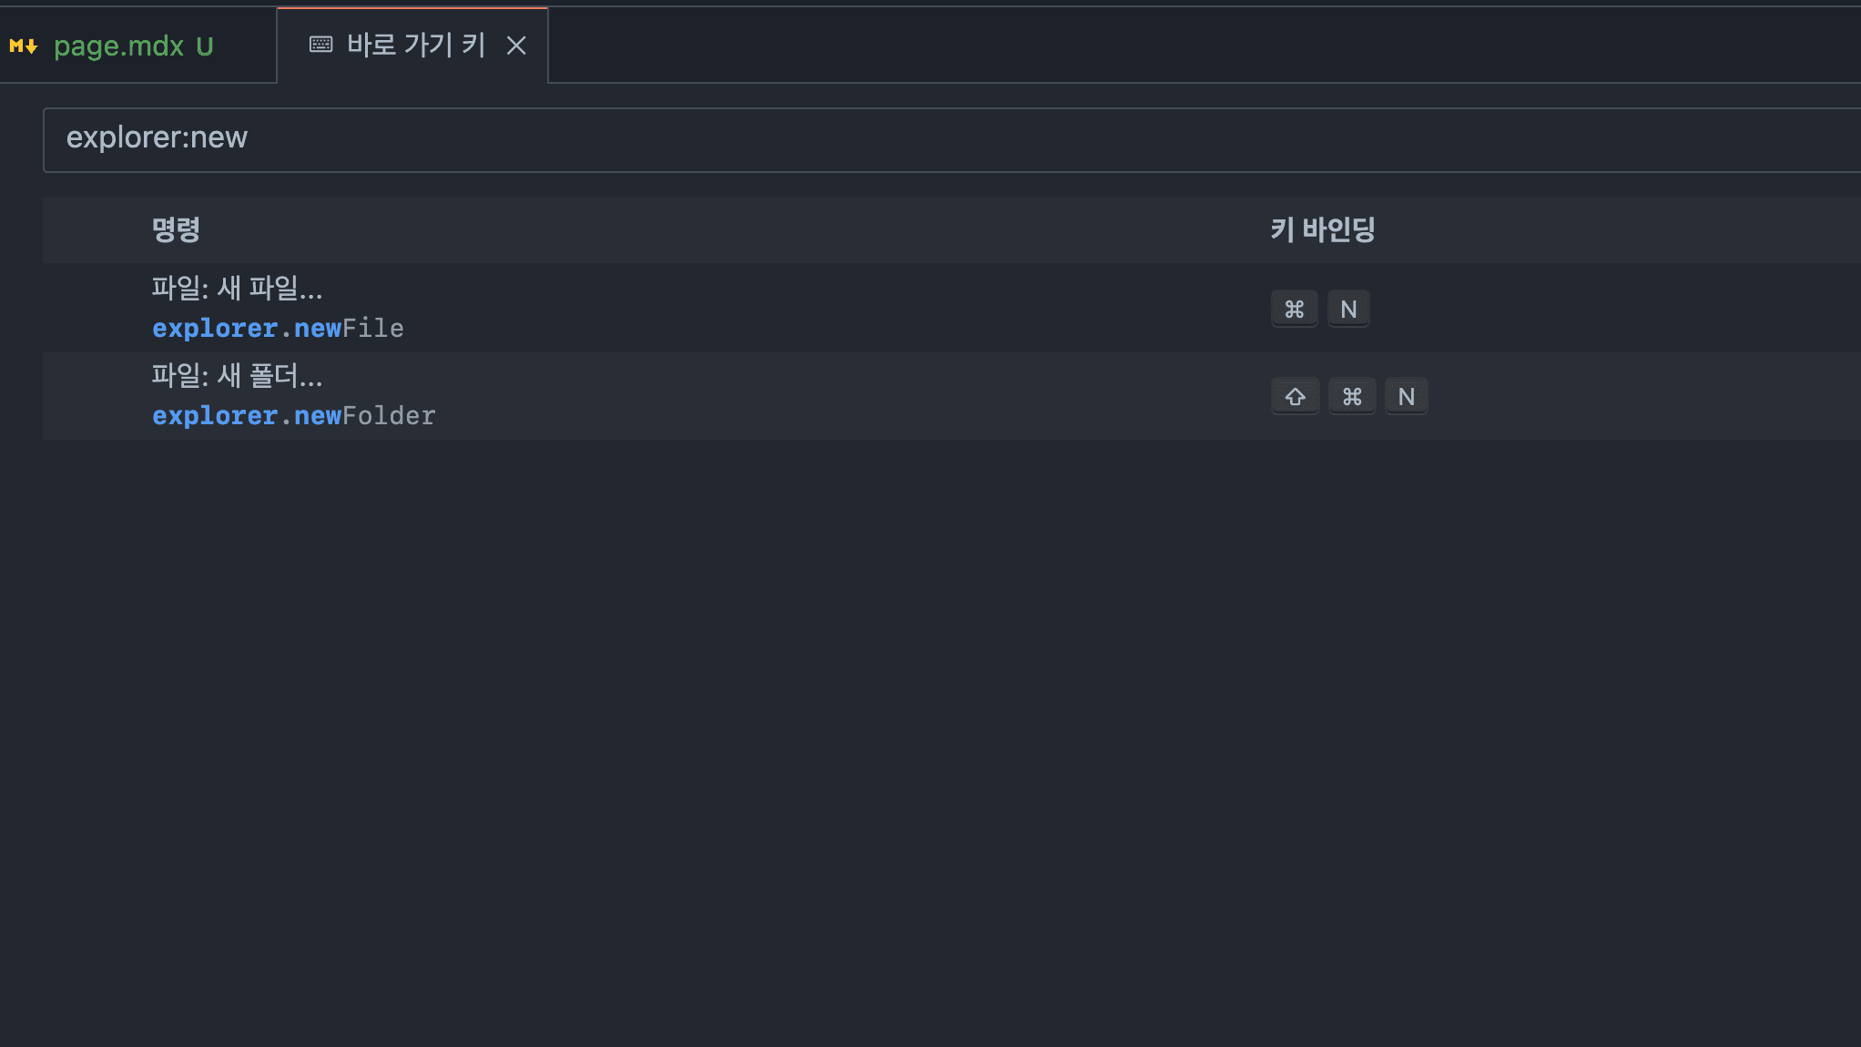Click the Shift (⇧) badge for explorer.newFolder
Image resolution: width=1861 pixels, height=1047 pixels.
(x=1295, y=395)
